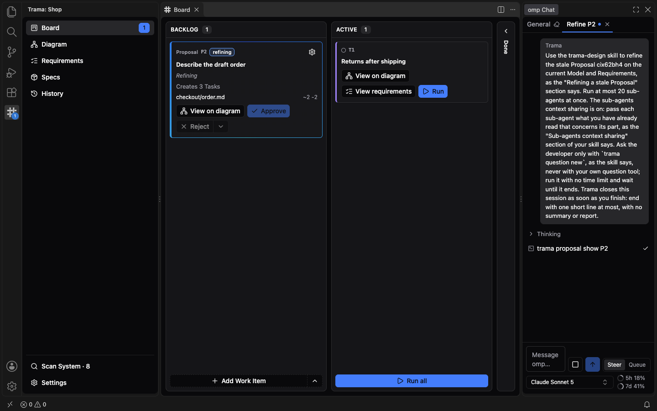Image resolution: width=657 pixels, height=411 pixels.
Task: Open Specs in sidebar
Action: coord(90,77)
